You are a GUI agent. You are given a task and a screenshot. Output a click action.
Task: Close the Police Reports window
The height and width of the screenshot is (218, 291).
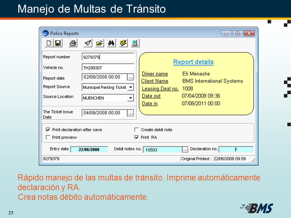249,33
